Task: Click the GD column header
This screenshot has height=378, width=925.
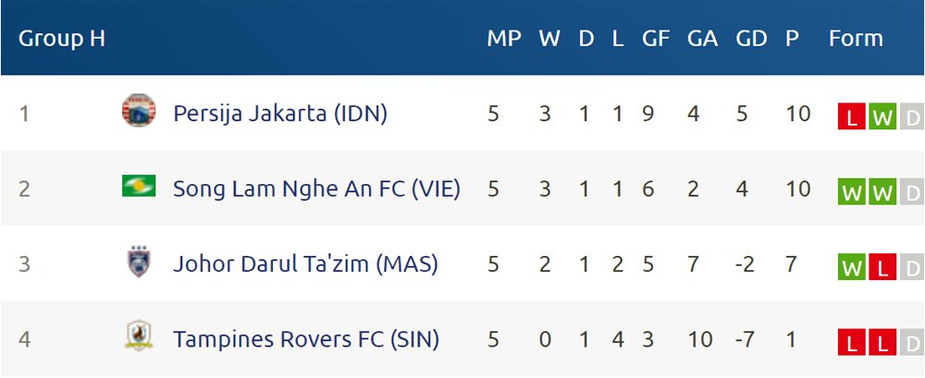Action: coord(751,39)
